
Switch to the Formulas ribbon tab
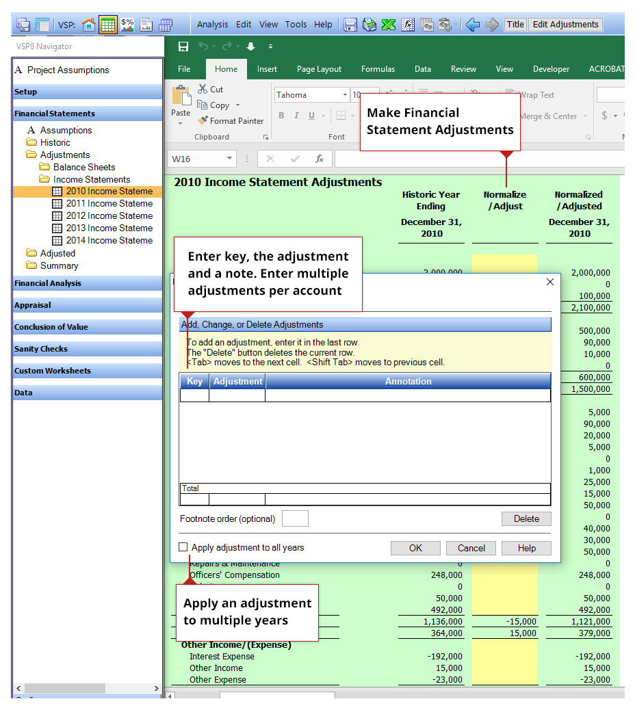coord(378,69)
